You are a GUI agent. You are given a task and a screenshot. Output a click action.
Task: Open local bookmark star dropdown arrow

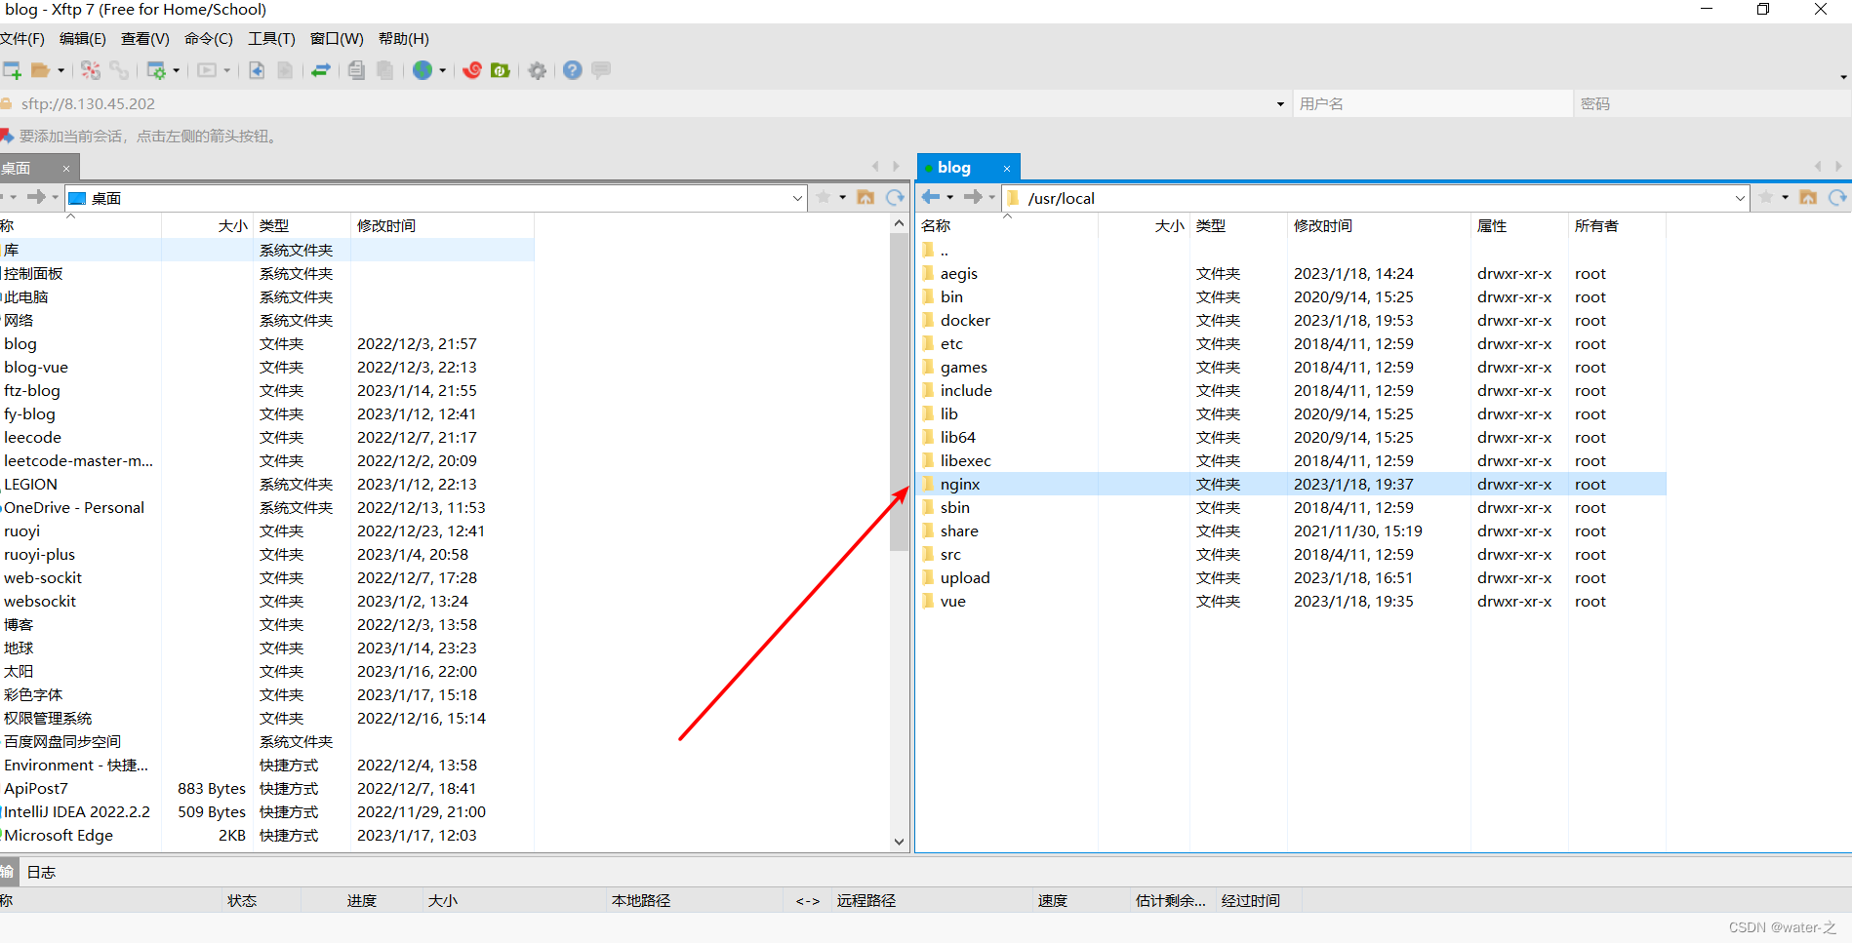[843, 198]
